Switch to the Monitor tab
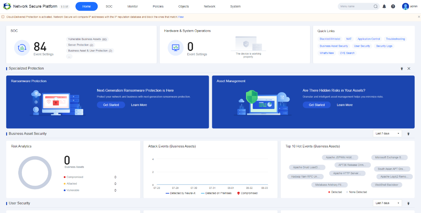This screenshot has height=213, width=421. pyautogui.click(x=132, y=6)
